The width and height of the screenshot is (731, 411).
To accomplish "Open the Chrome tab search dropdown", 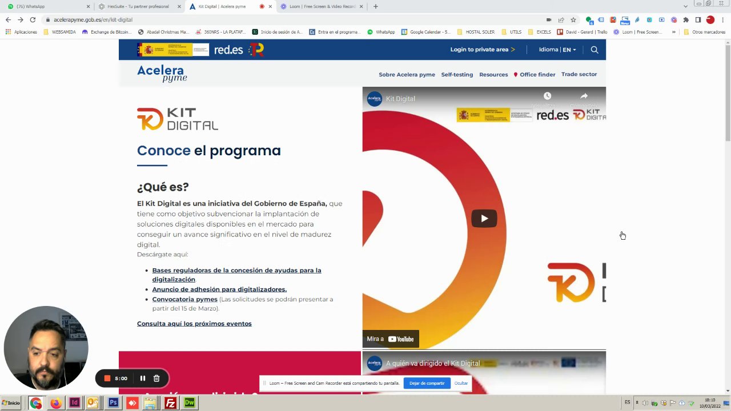I will 685,6.
